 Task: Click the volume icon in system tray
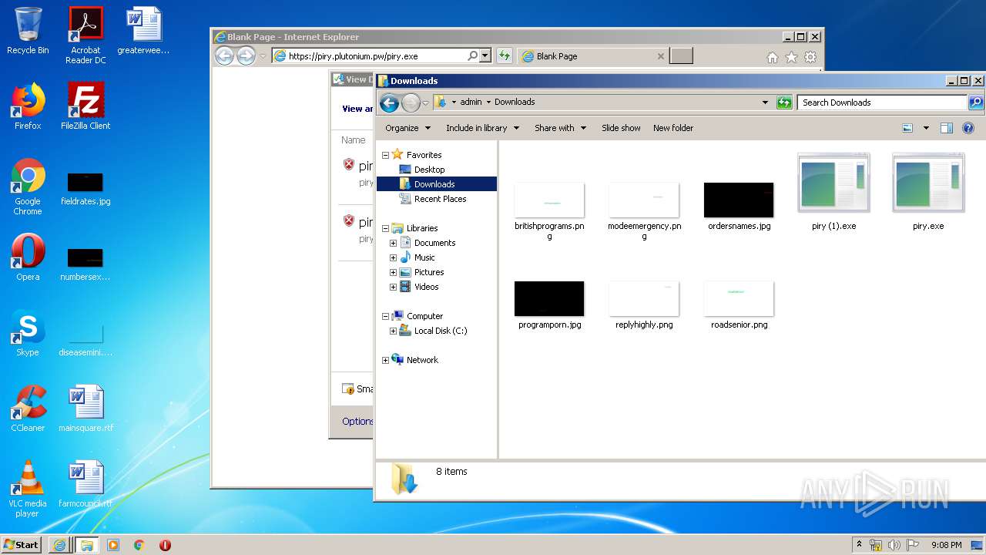pyautogui.click(x=894, y=545)
